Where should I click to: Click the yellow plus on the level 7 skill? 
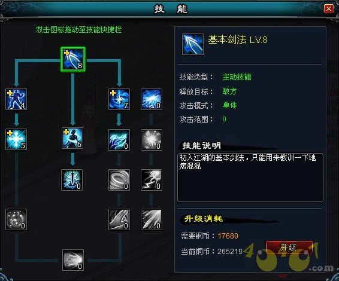click(x=113, y=93)
